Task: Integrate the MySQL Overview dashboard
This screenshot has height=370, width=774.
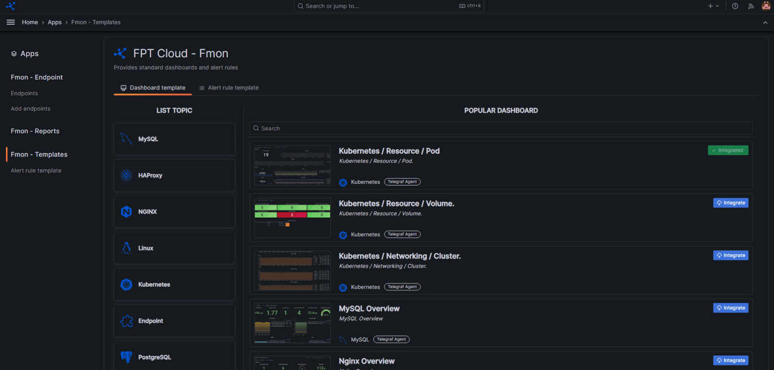Action: point(730,308)
